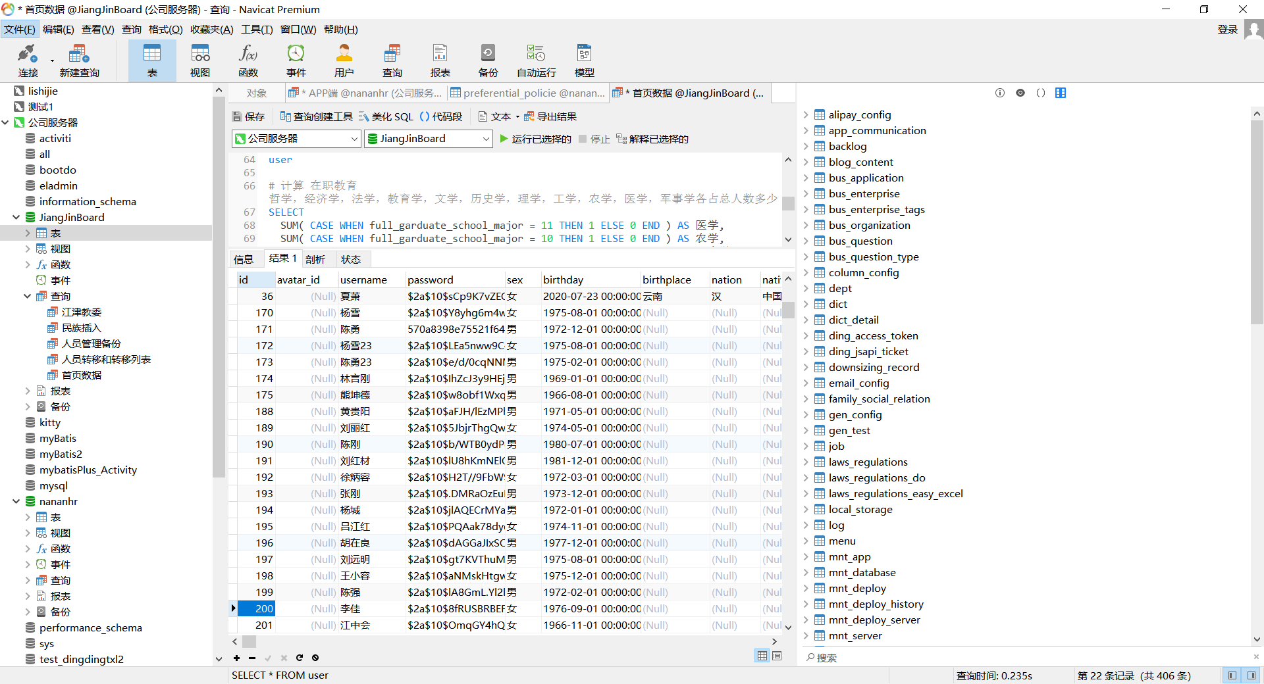Delete record with the minus icon
This screenshot has width=1264, height=684.
(x=252, y=658)
